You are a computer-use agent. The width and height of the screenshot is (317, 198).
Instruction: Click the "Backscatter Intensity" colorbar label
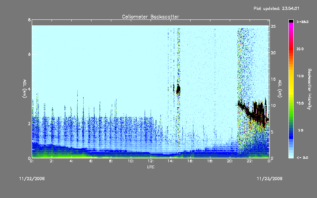click(309, 89)
